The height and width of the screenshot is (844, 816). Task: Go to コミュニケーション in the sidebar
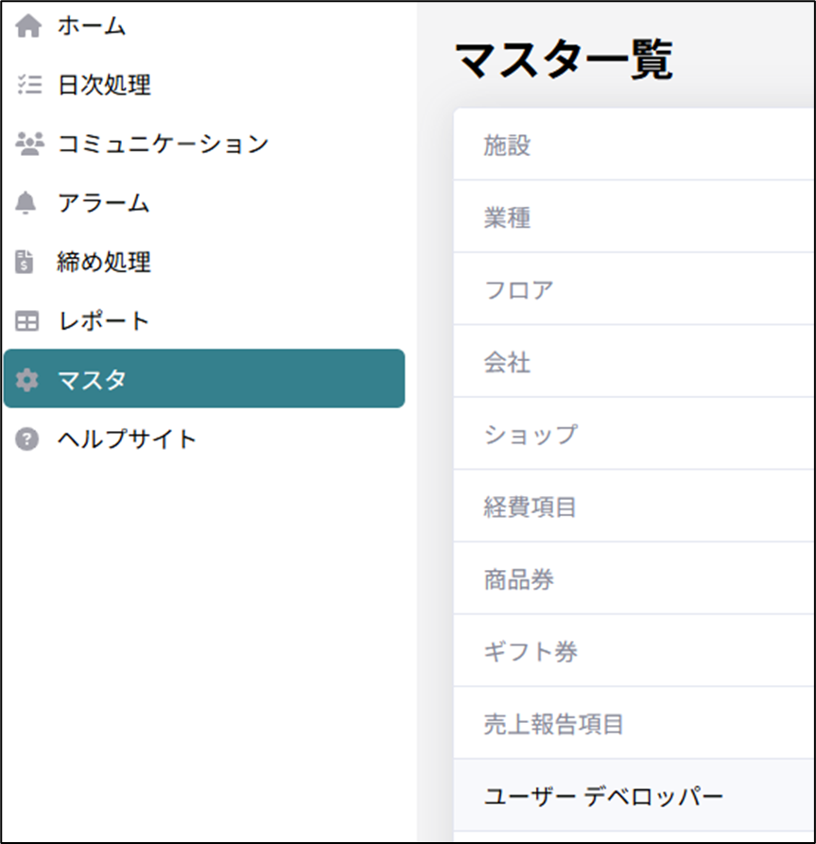click(163, 144)
